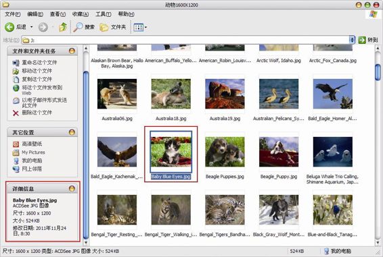Collapse the Details panel

pyautogui.click(x=72, y=189)
